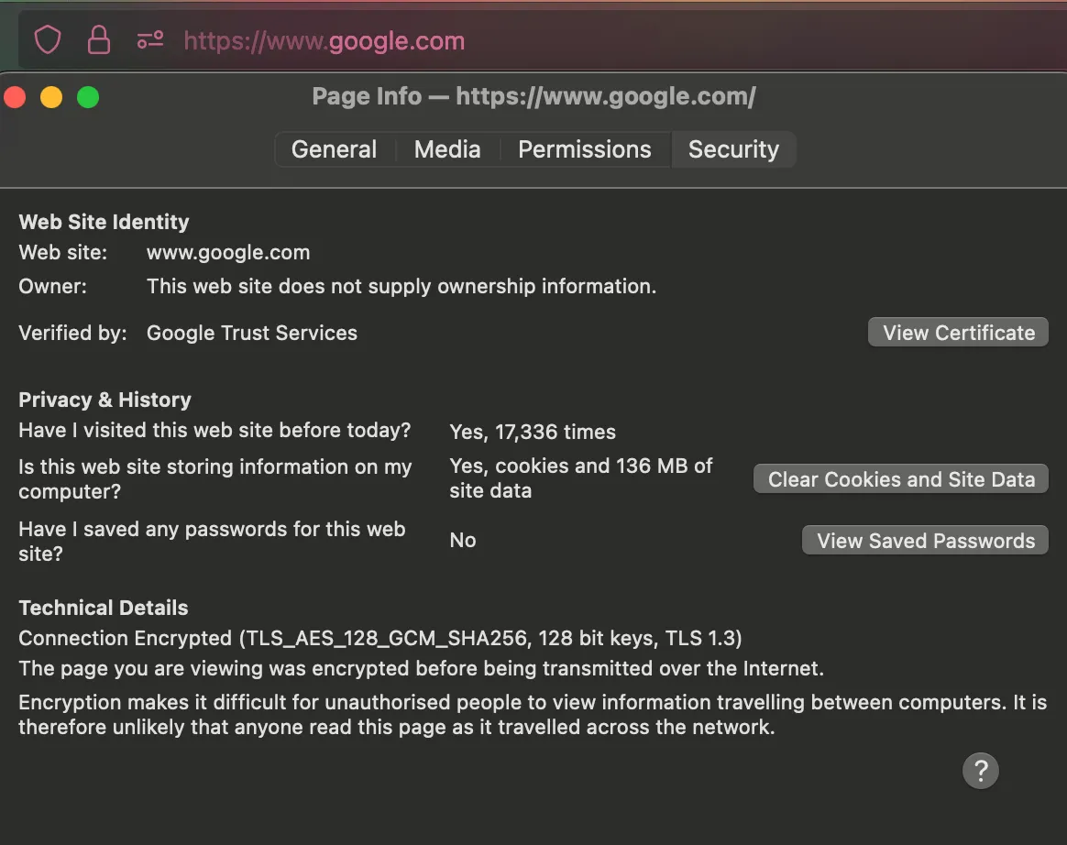Open the site permissions control icon
This screenshot has width=1067, height=845.
(149, 39)
